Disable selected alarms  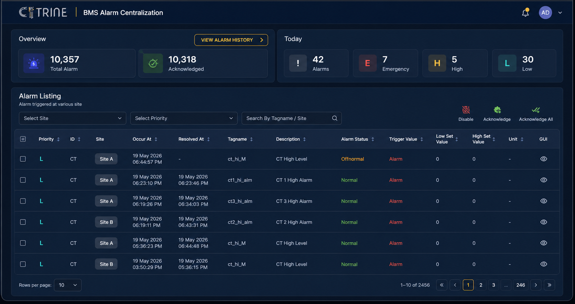click(x=466, y=114)
